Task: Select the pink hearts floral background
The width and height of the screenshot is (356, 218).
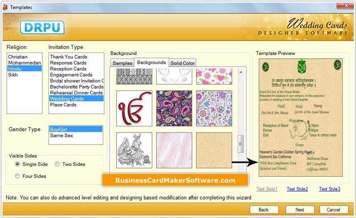Action: [214, 77]
